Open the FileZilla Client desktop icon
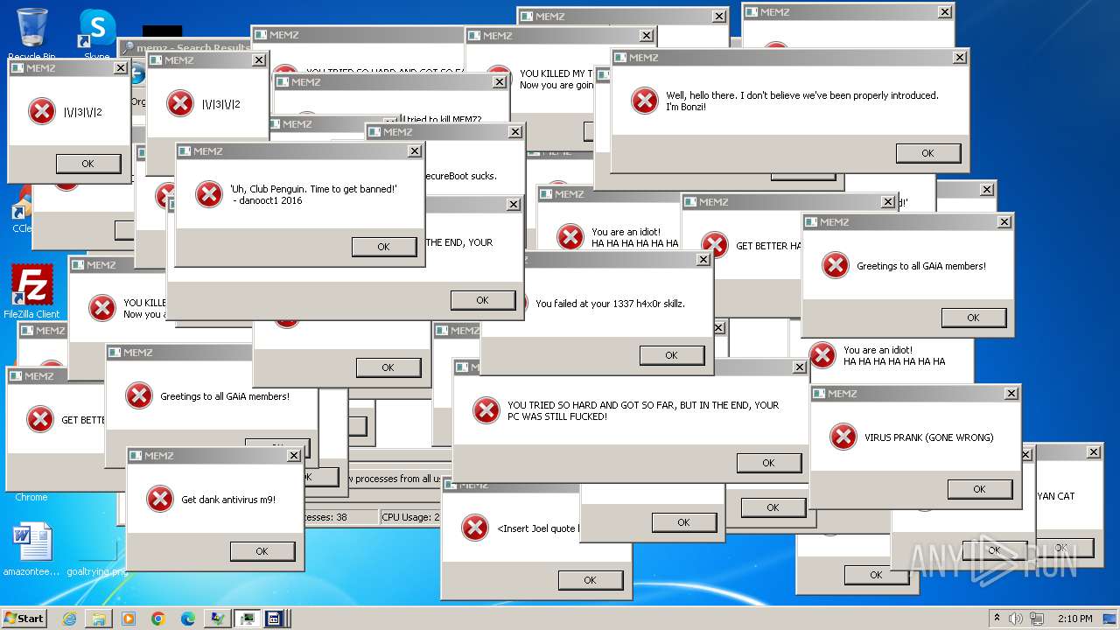The image size is (1120, 630). 31,291
